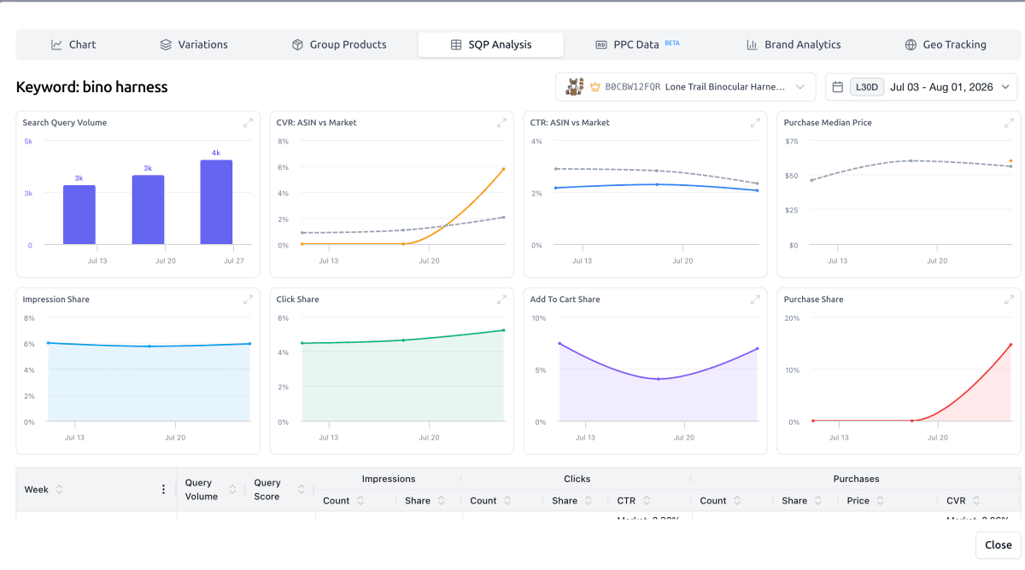The image size is (1025, 570).
Task: Click the crown icon beside the ASIN
Action: 595,87
